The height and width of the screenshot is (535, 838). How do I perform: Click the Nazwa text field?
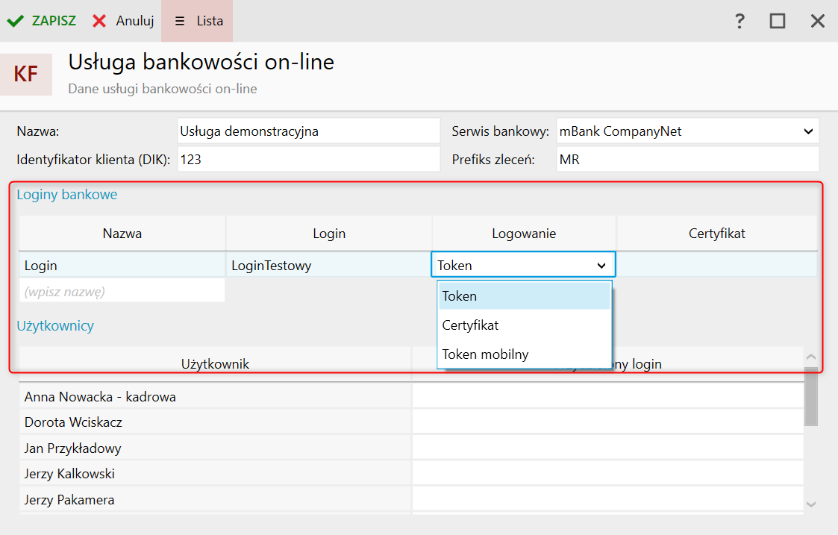pyautogui.click(x=309, y=131)
